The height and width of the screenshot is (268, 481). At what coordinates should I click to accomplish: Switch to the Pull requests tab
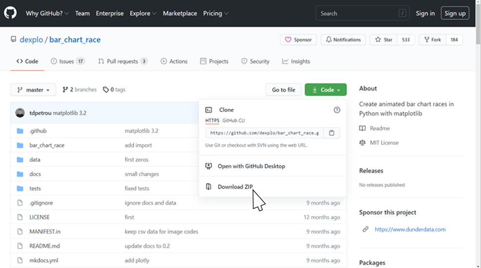click(123, 61)
